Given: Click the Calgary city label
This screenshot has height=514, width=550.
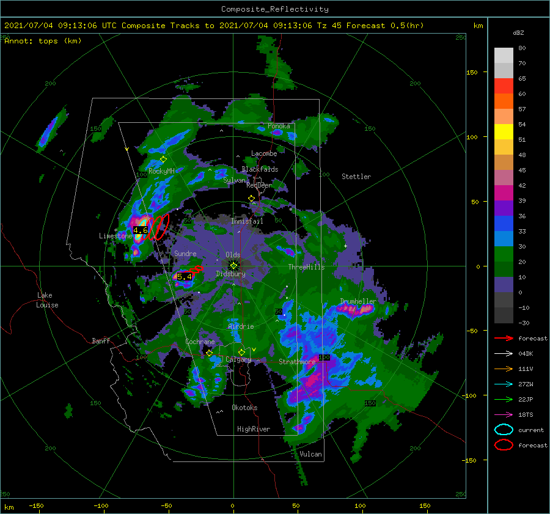Looking at the screenshot, I should [x=238, y=359].
